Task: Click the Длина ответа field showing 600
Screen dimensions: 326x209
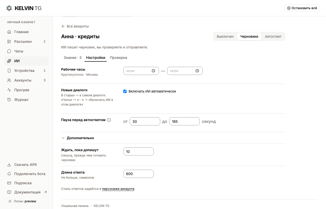Action: 139,174
